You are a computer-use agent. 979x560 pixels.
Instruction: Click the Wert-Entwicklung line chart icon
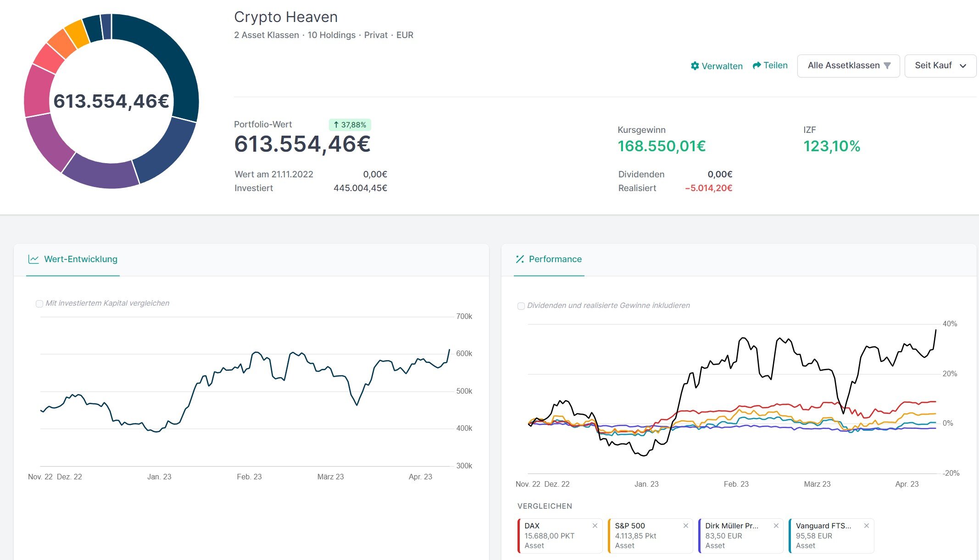coord(33,259)
